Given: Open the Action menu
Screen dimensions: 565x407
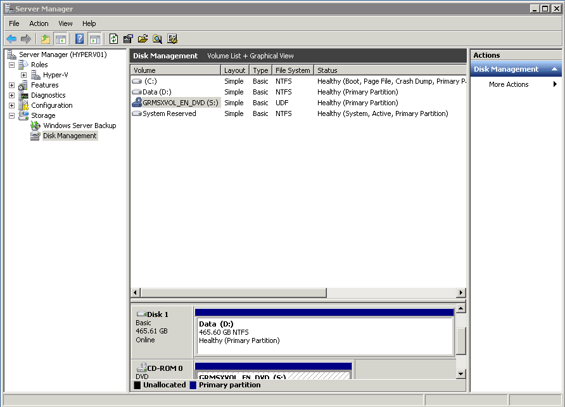Looking at the screenshot, I should [x=39, y=23].
